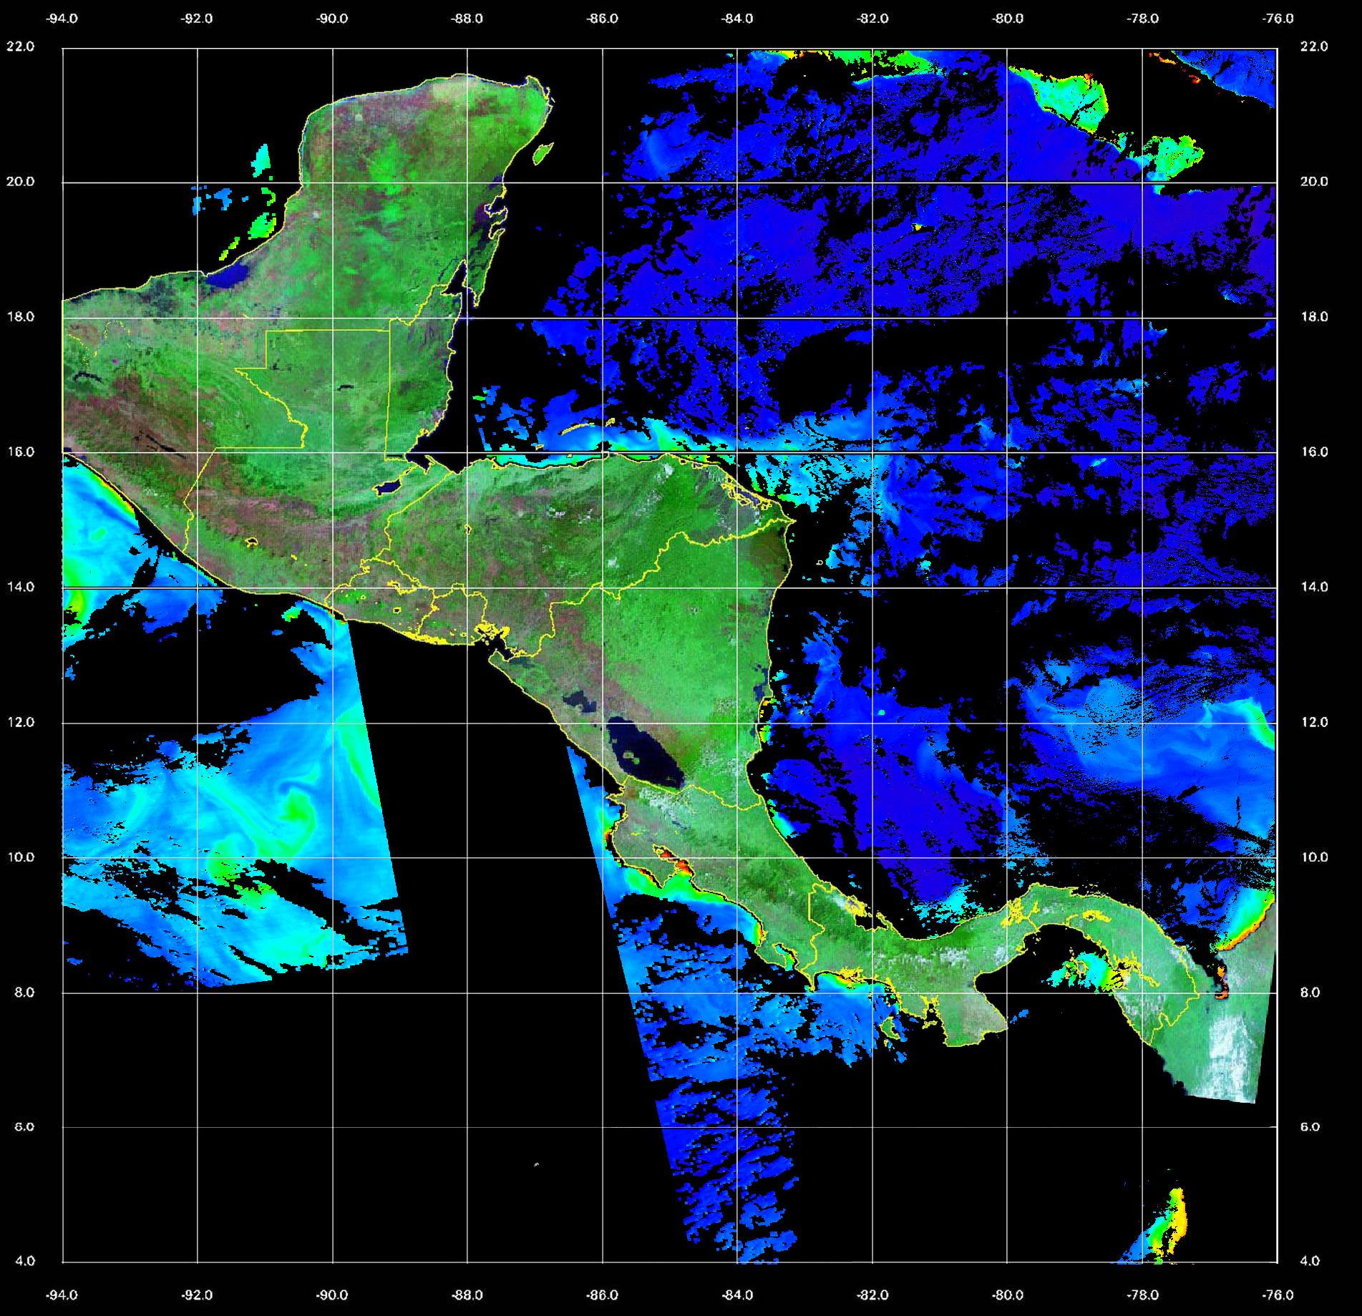Screen dimensions: 1362x1316
Task: Click the -76.0 longitude label on top axis
Action: [x=1278, y=19]
